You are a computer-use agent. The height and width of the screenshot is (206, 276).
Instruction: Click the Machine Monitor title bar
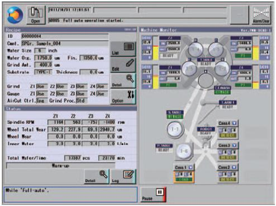(205, 30)
